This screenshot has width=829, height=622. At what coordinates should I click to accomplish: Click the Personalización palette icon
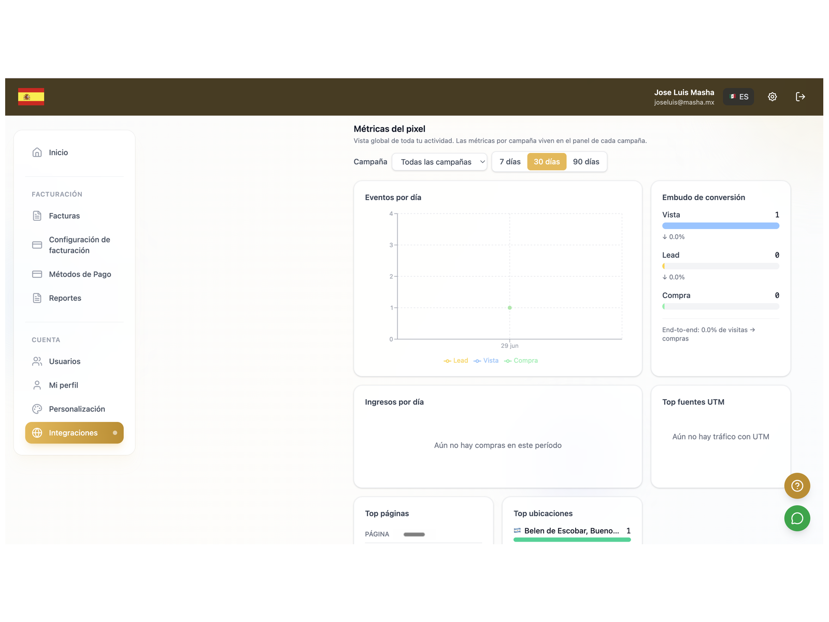click(37, 409)
